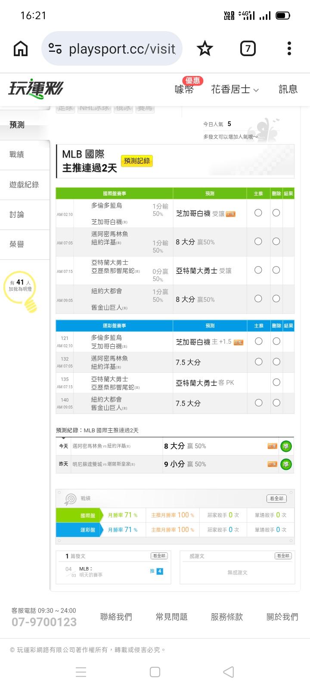310x691 pixels.
Task: Click the green 準 badge for today's record
Action: pyautogui.click(x=286, y=446)
